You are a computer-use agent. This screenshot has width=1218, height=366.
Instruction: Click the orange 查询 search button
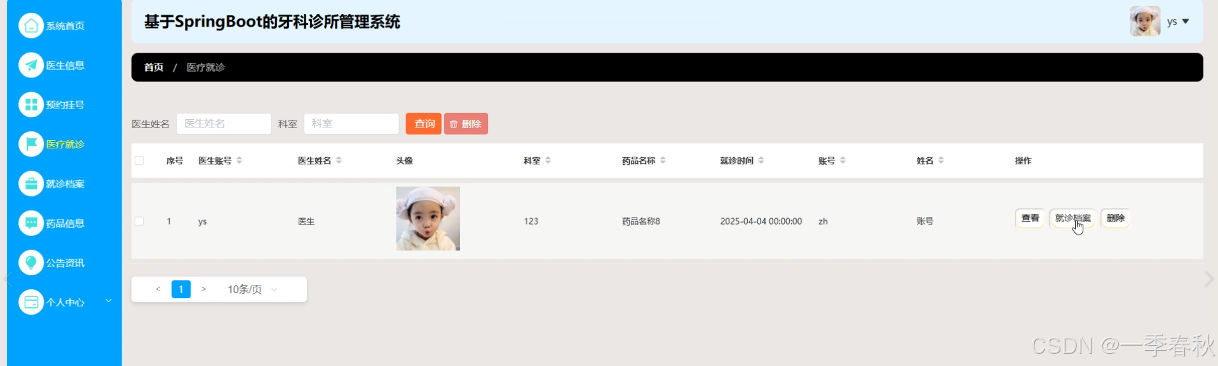(x=424, y=124)
